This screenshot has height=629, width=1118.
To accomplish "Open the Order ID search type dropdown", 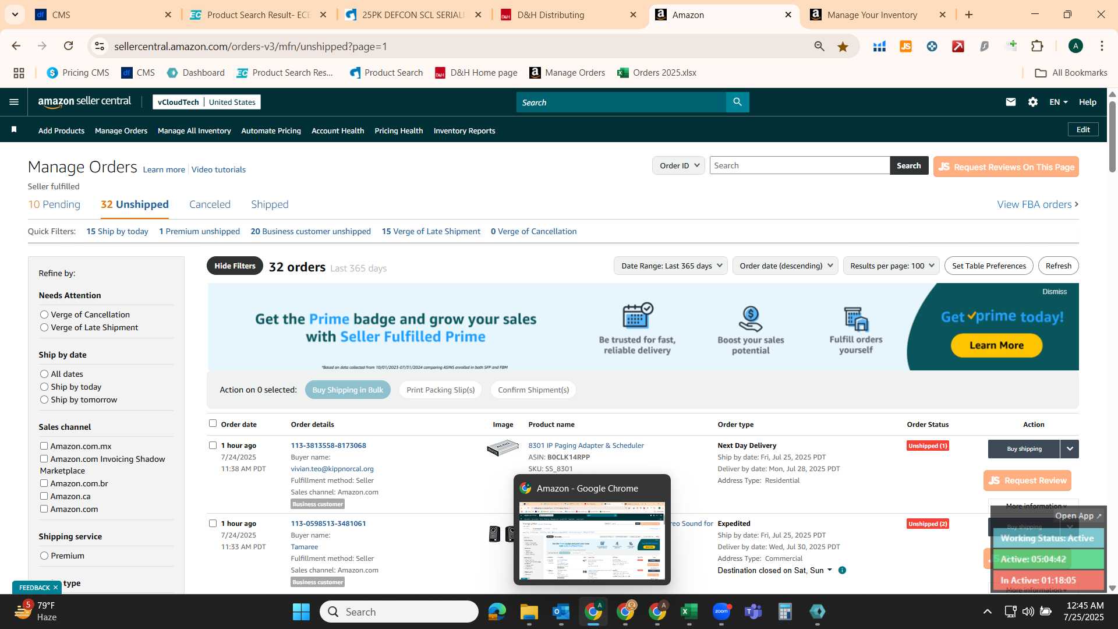I will [x=678, y=165].
